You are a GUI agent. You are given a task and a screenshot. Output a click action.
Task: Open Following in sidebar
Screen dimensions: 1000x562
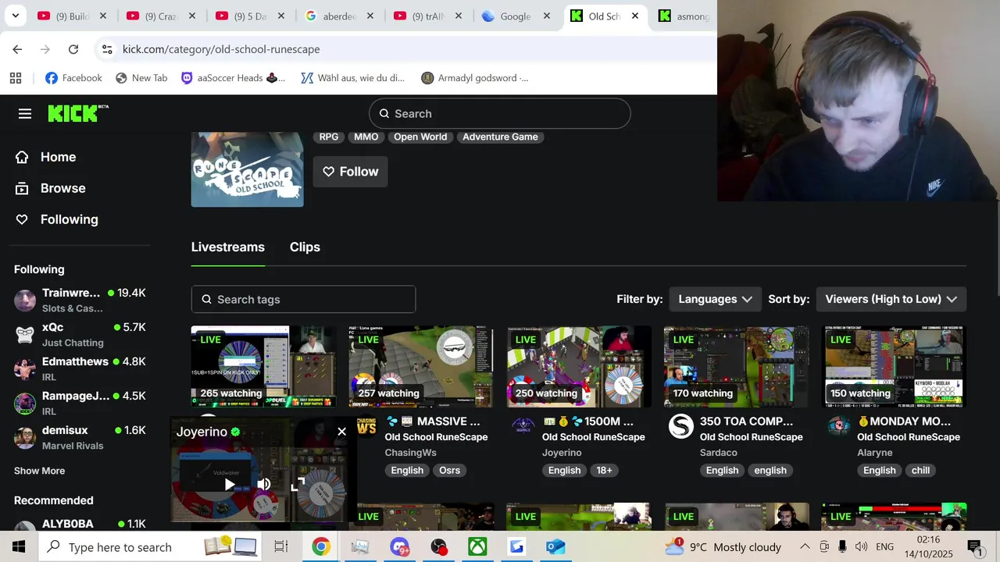tap(56, 219)
